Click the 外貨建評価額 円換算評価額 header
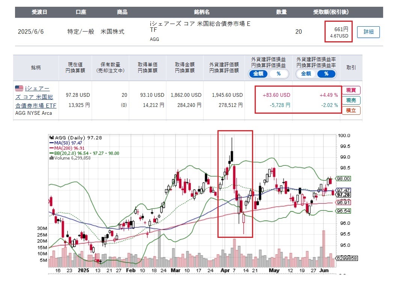 (224, 68)
